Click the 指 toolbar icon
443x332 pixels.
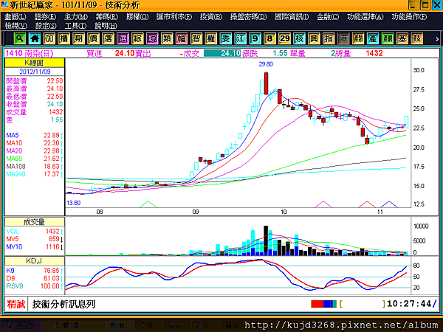click(x=329, y=38)
